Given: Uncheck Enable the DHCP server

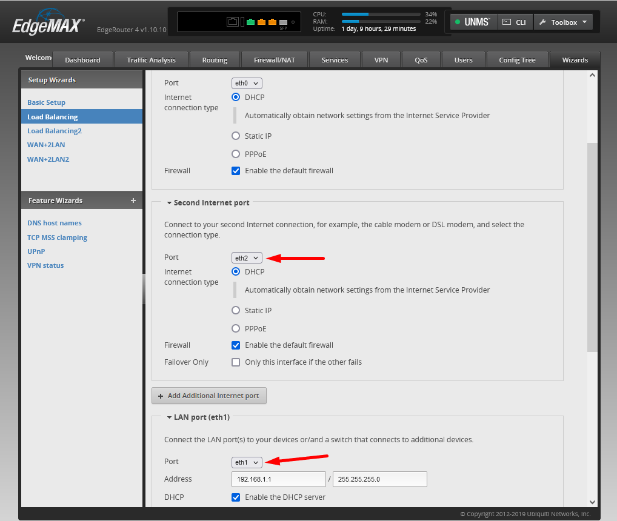Looking at the screenshot, I should coord(236,497).
